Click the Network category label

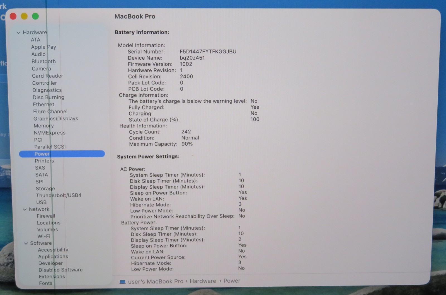(x=39, y=209)
